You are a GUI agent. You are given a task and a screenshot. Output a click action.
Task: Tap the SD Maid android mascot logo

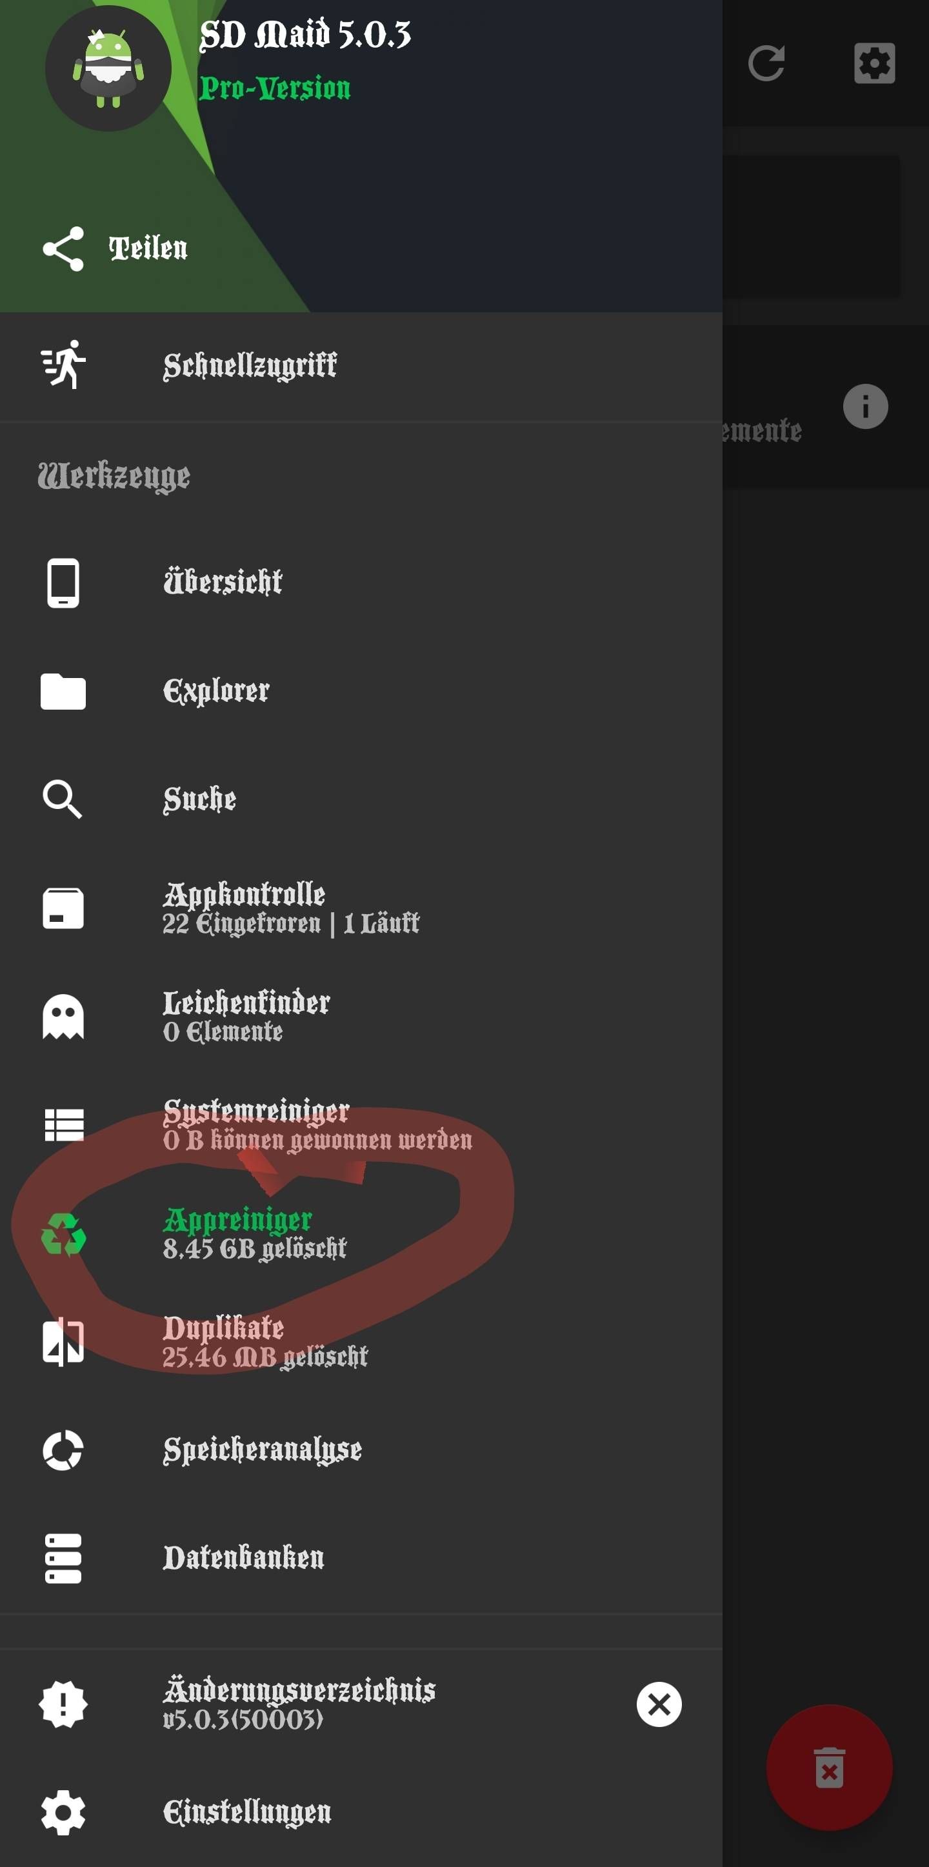pyautogui.click(x=108, y=69)
